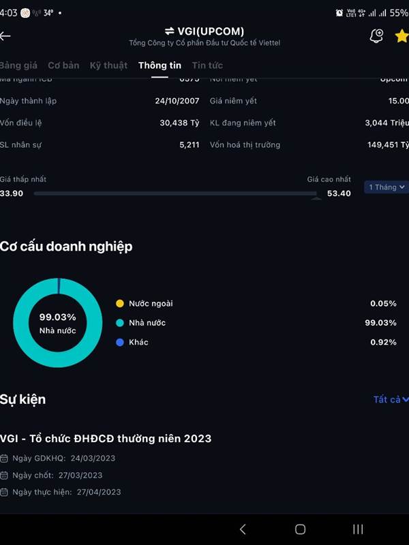Viewport: 409px width, 545px height.
Task: Tap the Ngày thực hiện calendar icon
Action: (4, 492)
